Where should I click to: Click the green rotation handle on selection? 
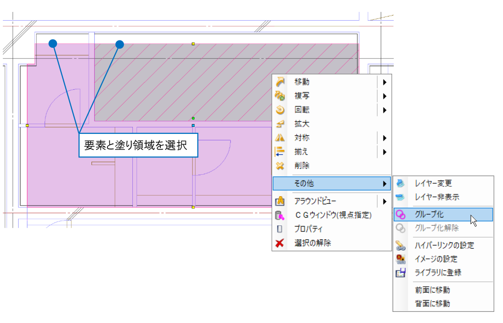pos(193,118)
